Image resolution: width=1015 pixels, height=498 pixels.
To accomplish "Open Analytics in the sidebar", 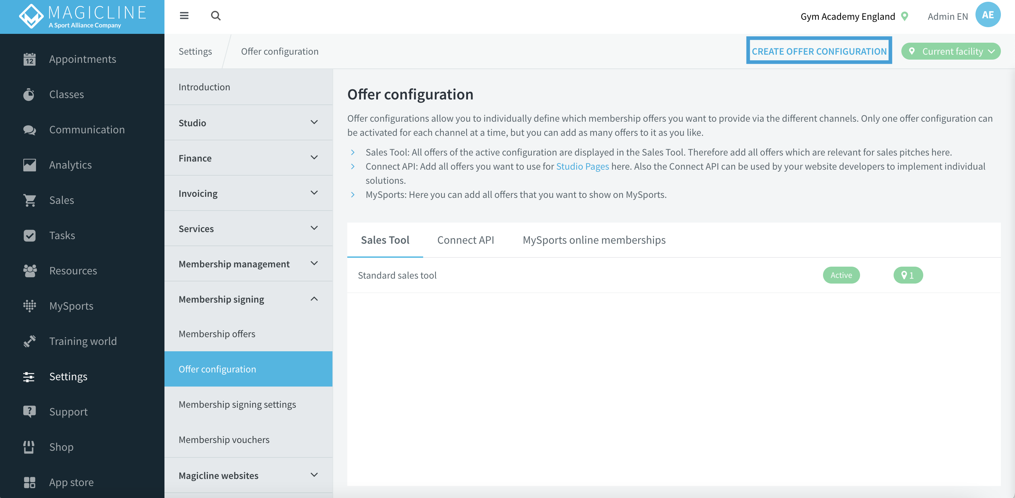I will pyautogui.click(x=82, y=165).
